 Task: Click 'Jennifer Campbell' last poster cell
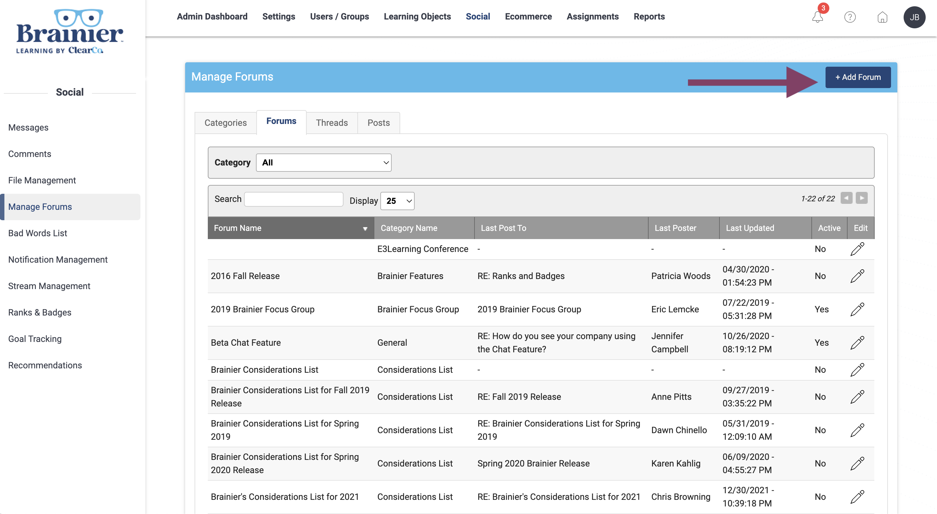[x=670, y=343]
